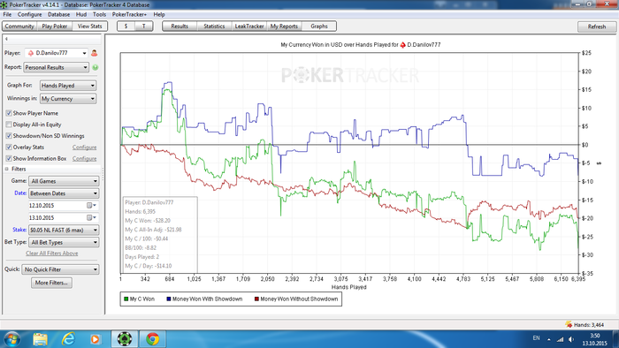Click the player profile icon beside D.Danilov777

pyautogui.click(x=94, y=53)
